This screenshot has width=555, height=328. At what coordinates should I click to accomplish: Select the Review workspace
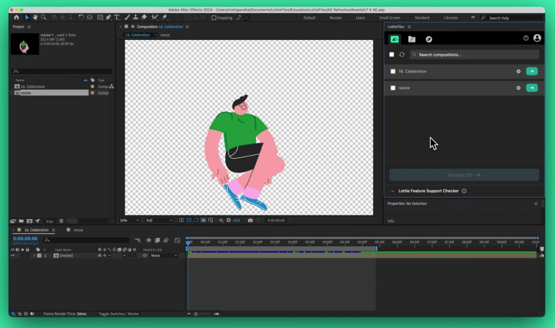[x=335, y=18]
